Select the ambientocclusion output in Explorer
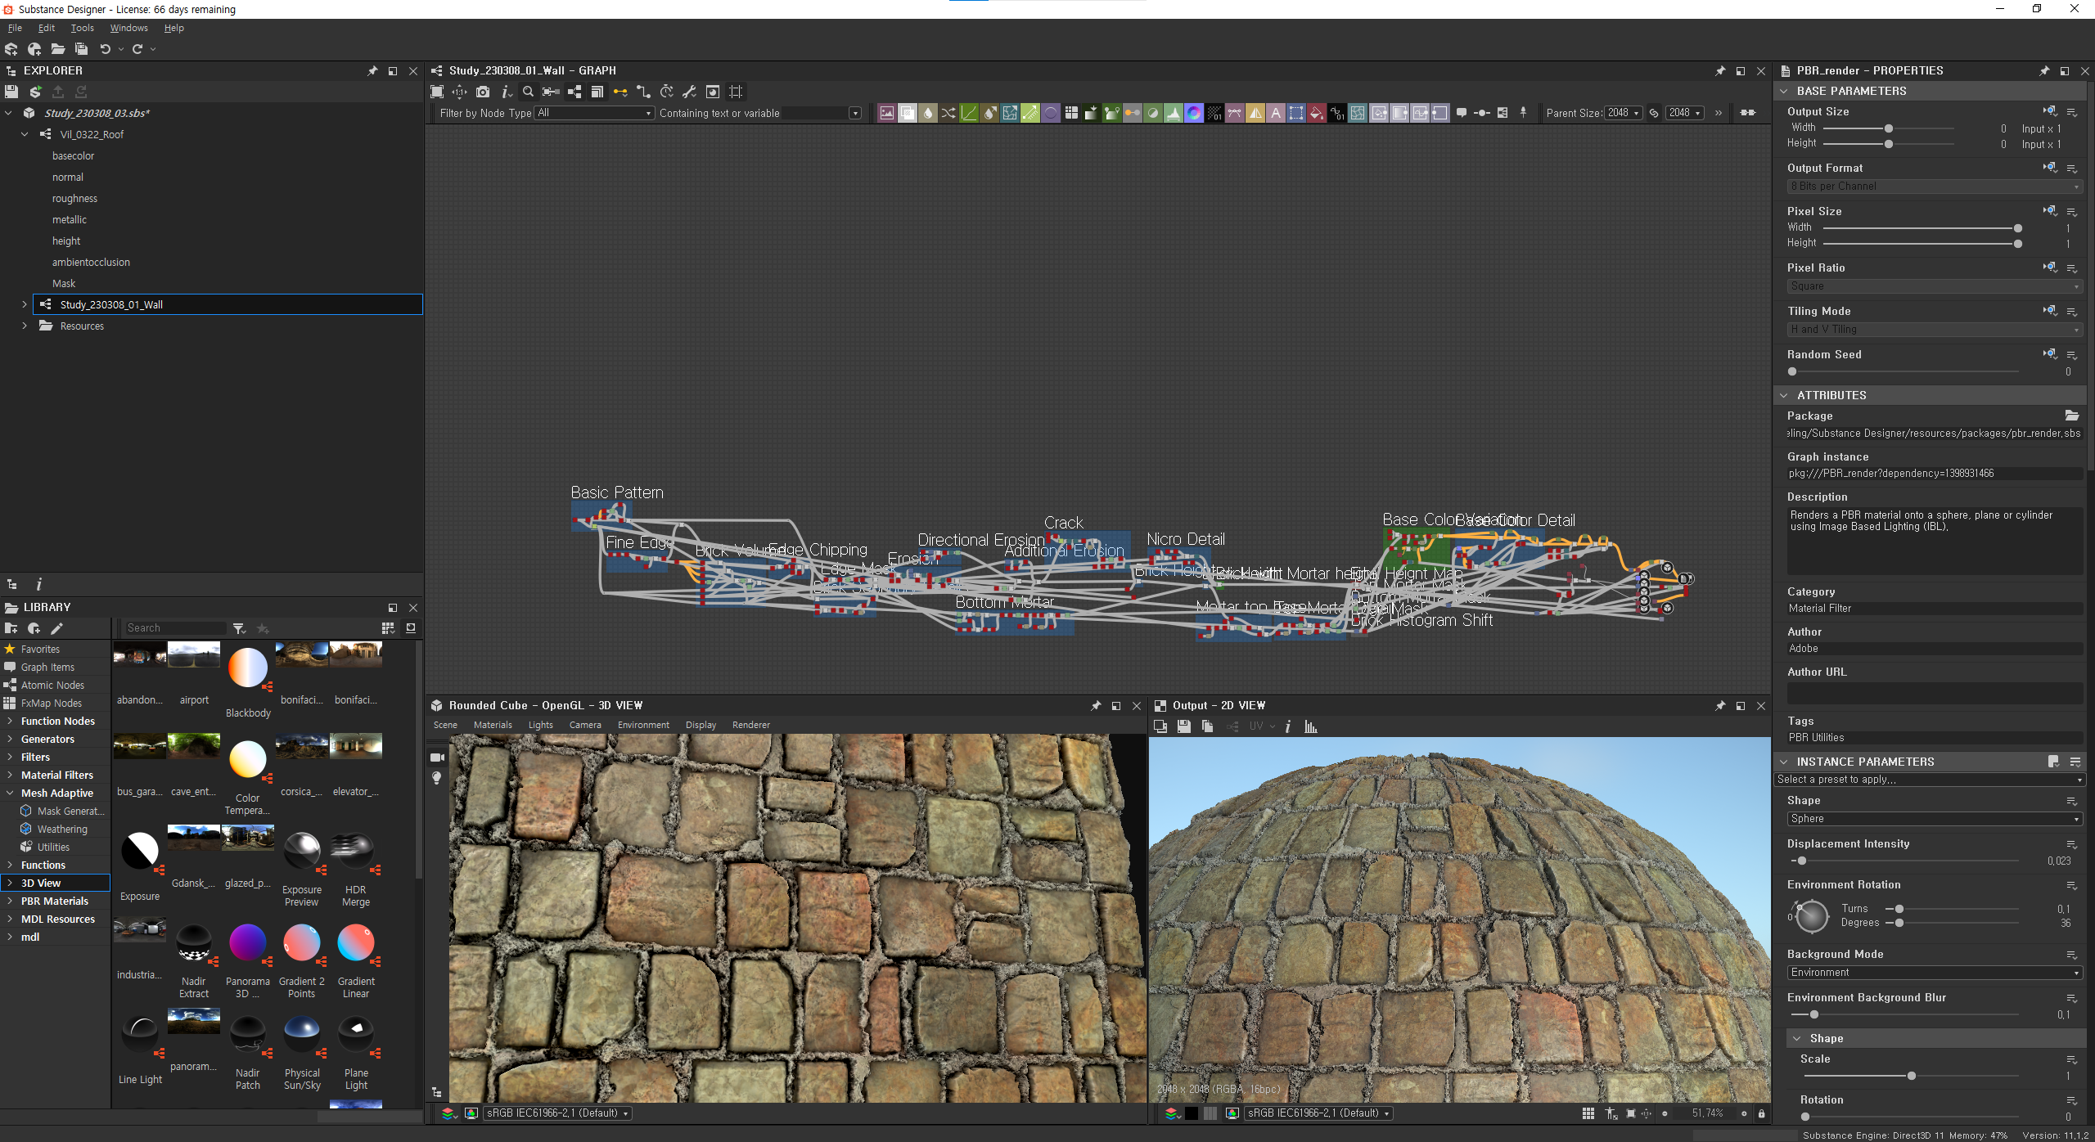This screenshot has height=1142, width=2095. coord(91,262)
